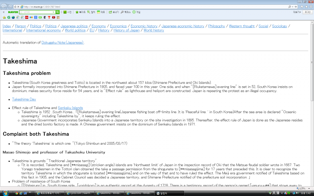Expand the Naver search box dropdown arrow

pyautogui.click(x=53, y=12)
